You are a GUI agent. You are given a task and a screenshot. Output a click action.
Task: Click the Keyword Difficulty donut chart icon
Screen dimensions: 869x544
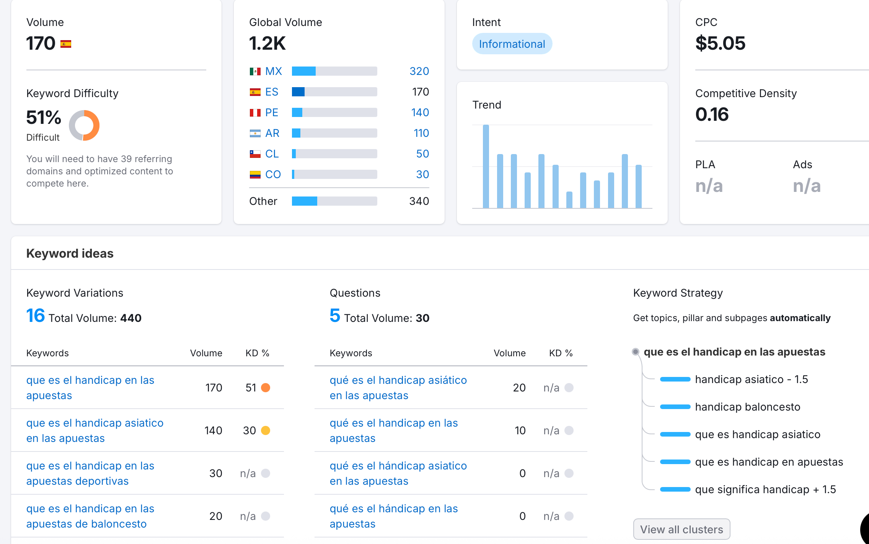[84, 125]
